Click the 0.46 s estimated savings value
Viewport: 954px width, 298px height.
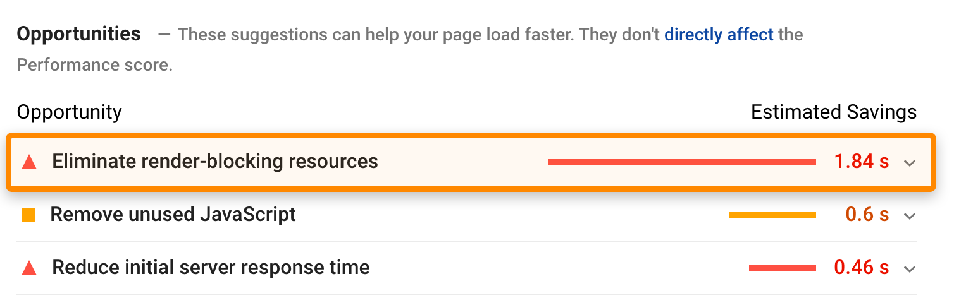[x=862, y=268]
